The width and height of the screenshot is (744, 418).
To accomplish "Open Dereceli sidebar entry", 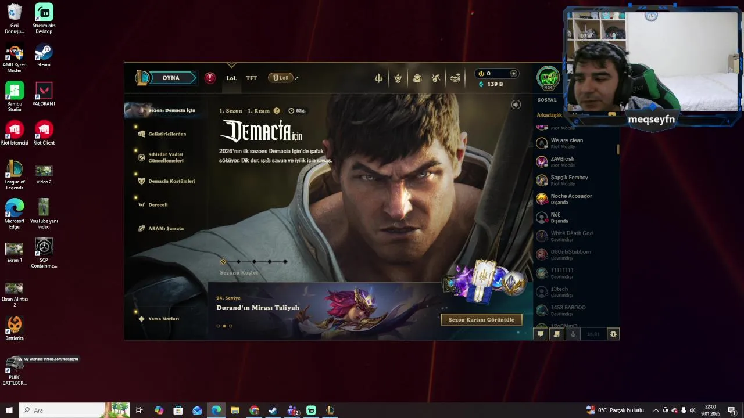I will pyautogui.click(x=153, y=205).
